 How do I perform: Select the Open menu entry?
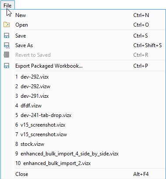point(83,25)
